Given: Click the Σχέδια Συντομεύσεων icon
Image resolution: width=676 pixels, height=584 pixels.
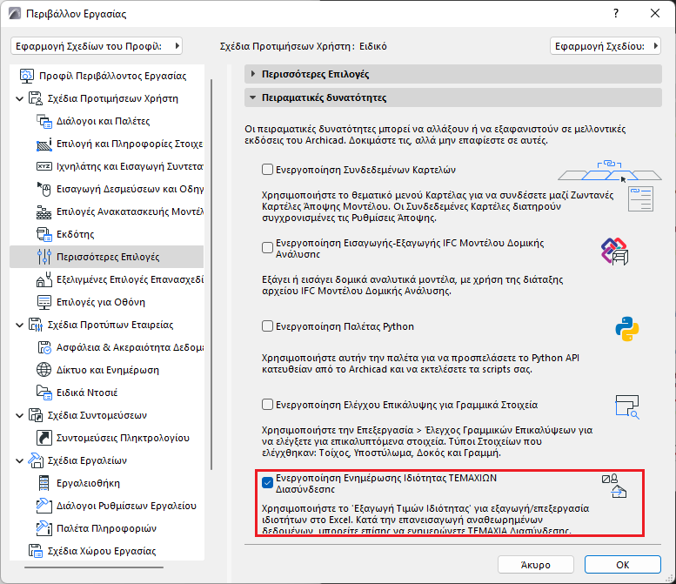Looking at the screenshot, I should pos(36,415).
